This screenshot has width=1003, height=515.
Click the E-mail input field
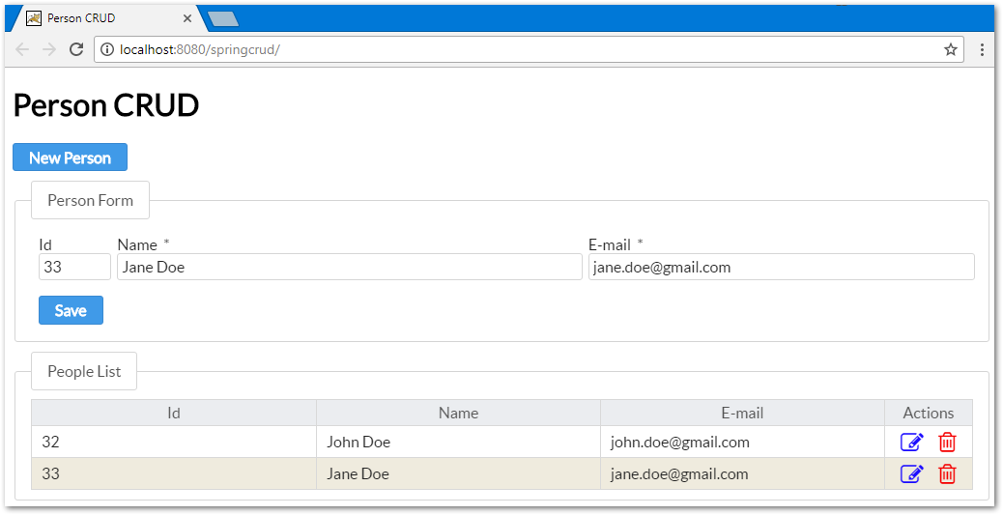click(781, 267)
